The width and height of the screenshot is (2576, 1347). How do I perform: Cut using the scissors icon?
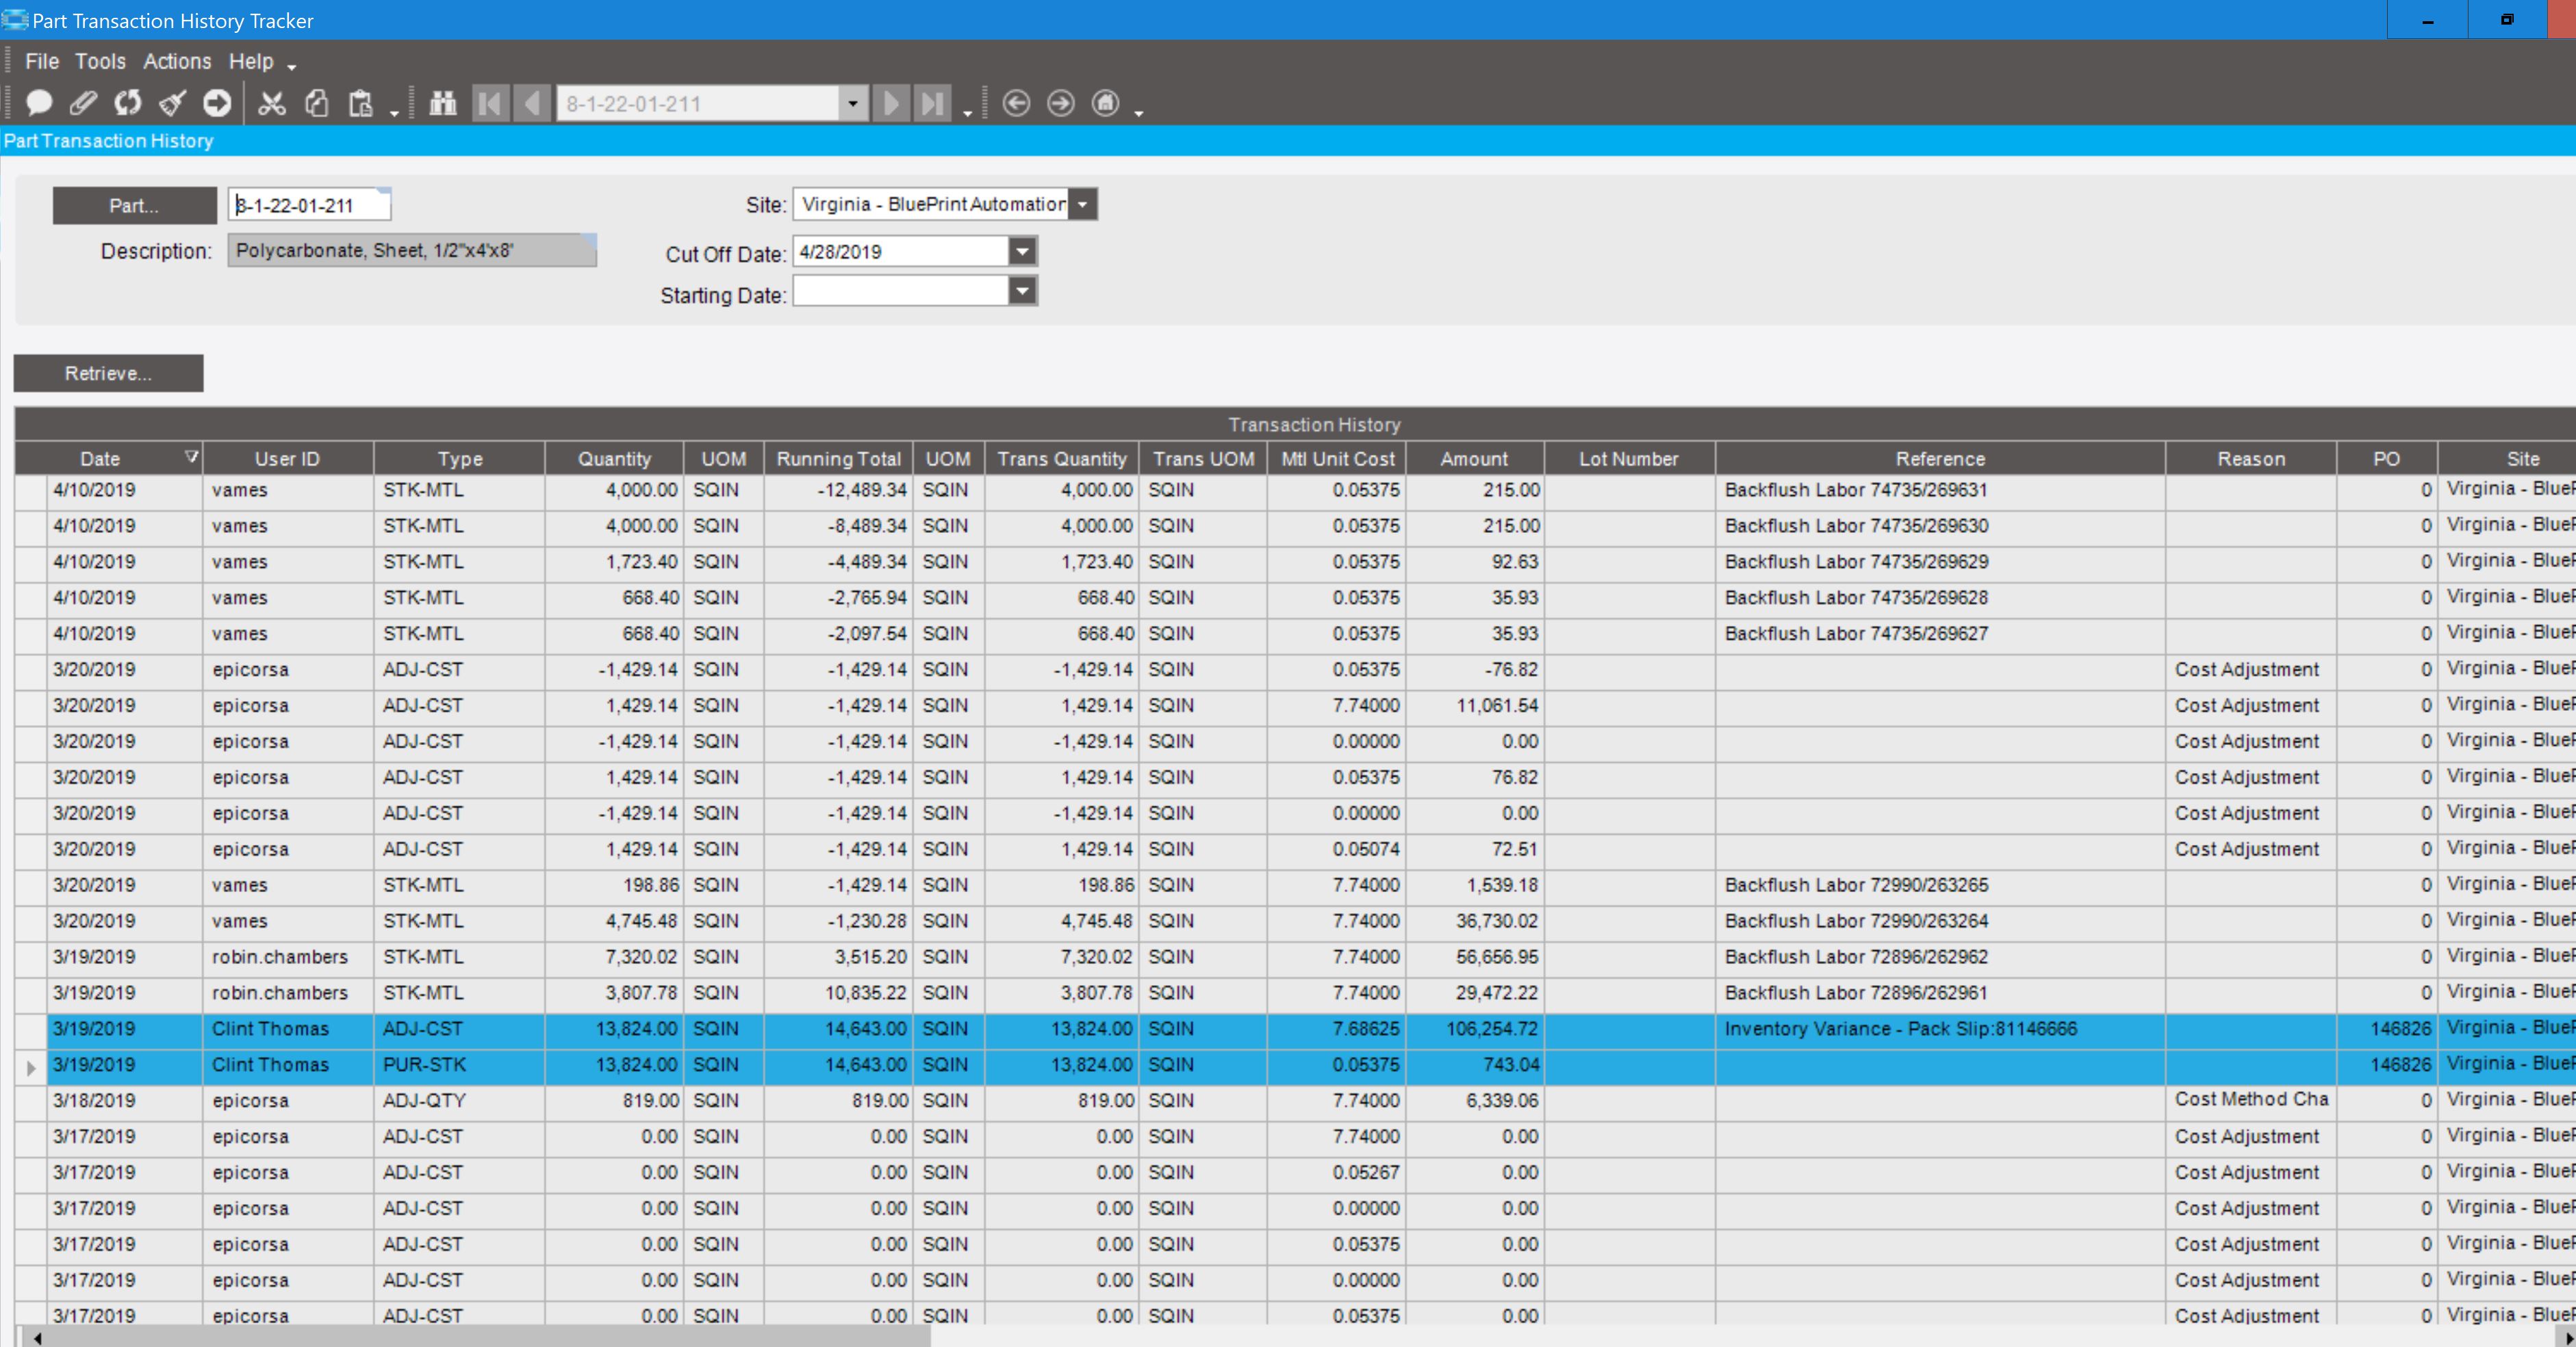point(271,103)
